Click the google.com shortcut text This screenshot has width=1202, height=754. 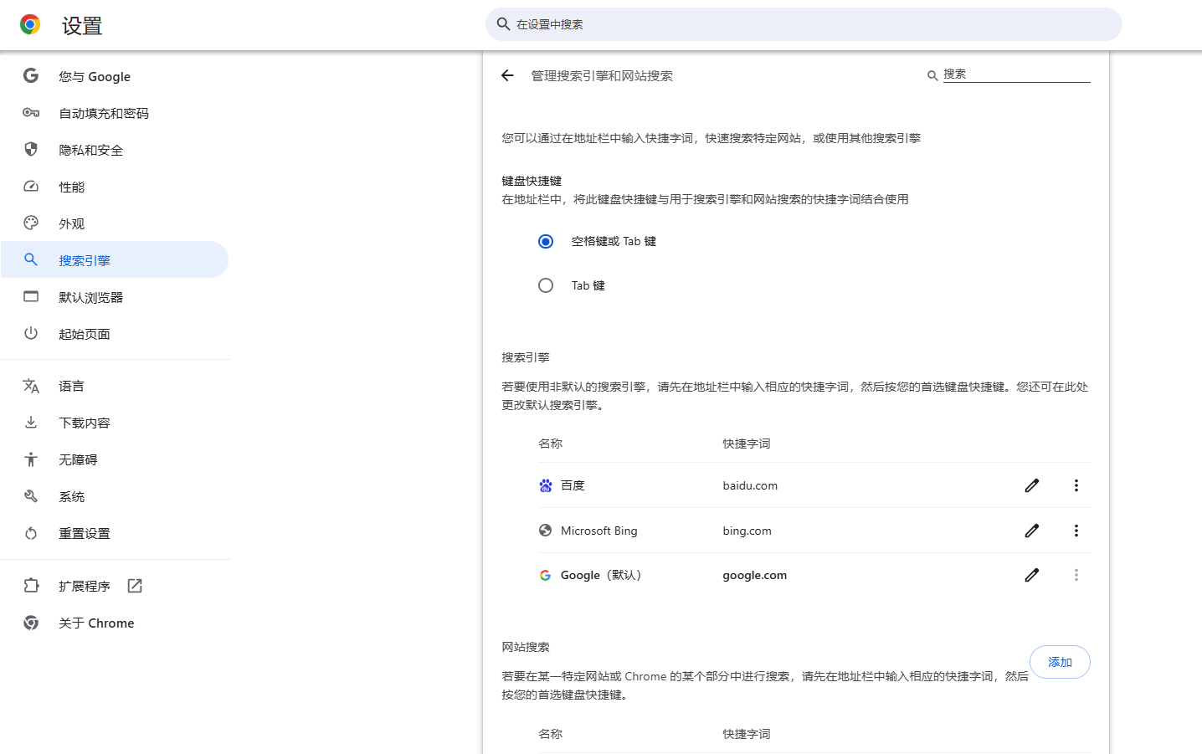[755, 575]
